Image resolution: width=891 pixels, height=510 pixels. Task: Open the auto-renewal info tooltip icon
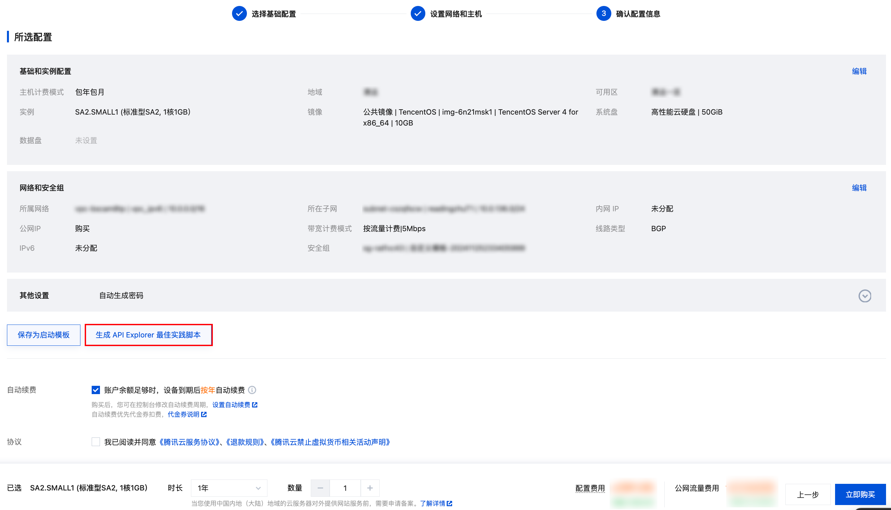pyautogui.click(x=253, y=390)
